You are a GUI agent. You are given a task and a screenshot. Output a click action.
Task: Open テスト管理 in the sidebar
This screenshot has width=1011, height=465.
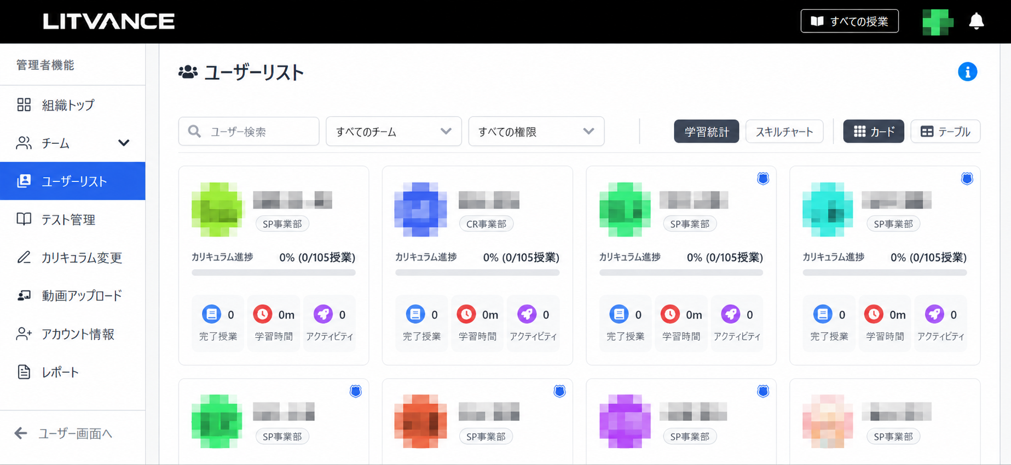click(72, 219)
